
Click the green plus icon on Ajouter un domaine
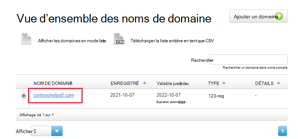tap(279, 16)
